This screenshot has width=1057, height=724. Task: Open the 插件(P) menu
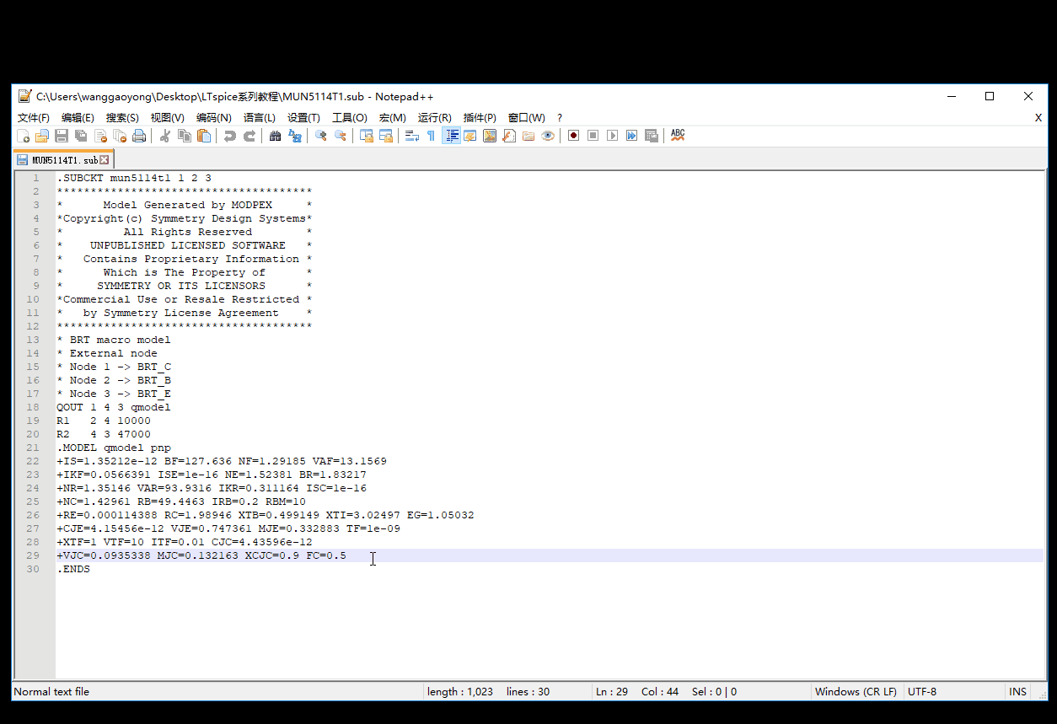click(x=480, y=118)
